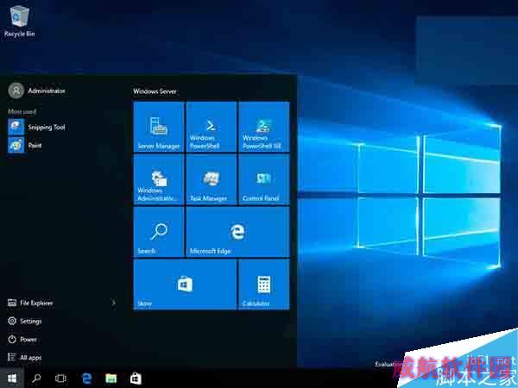Viewport: 518px width, 388px height.
Task: Launch the Task Manager tile
Action: (211, 180)
